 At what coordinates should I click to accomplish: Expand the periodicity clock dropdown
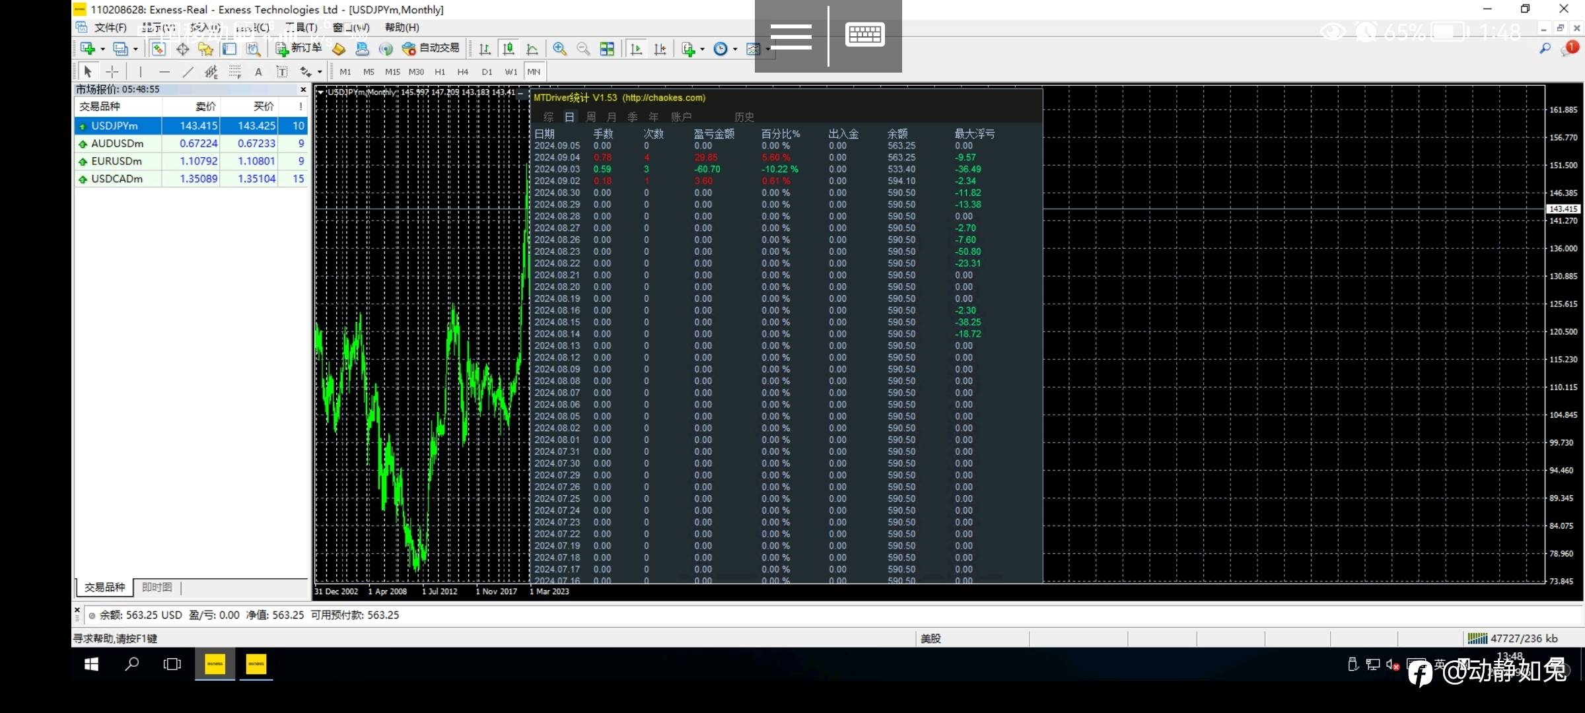pyautogui.click(x=735, y=49)
